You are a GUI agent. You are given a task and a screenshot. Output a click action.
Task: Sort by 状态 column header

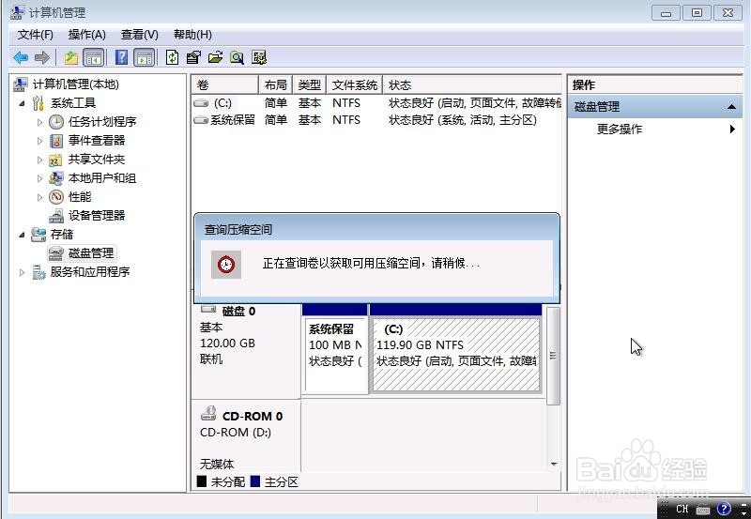point(472,85)
